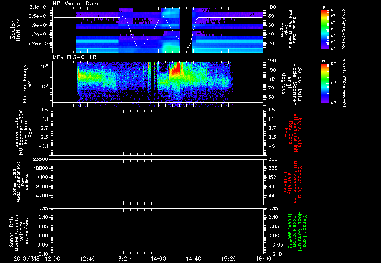Click the 14:00 time axis label
Viewport: 381px width, 263px height.
(x=159, y=259)
